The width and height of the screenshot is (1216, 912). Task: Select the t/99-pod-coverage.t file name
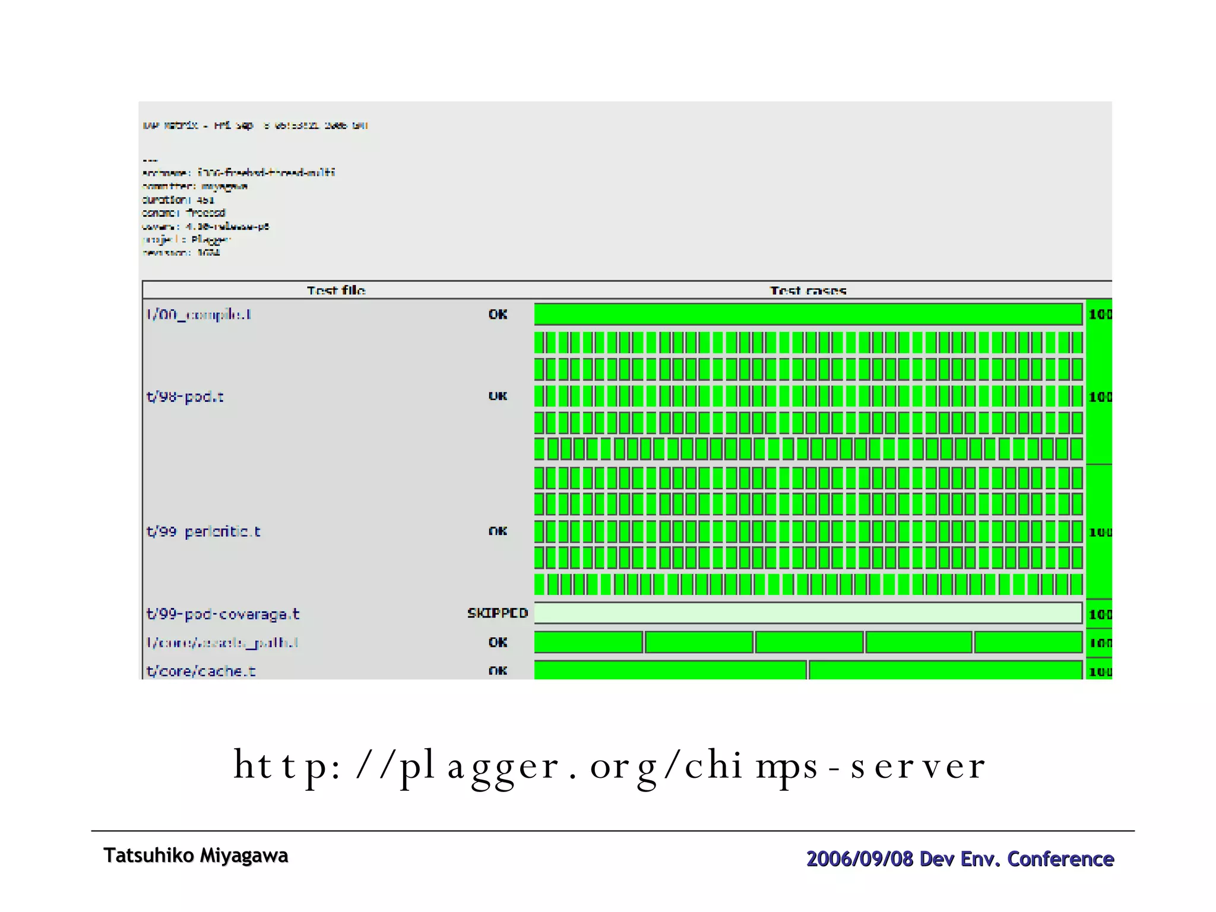223,614
